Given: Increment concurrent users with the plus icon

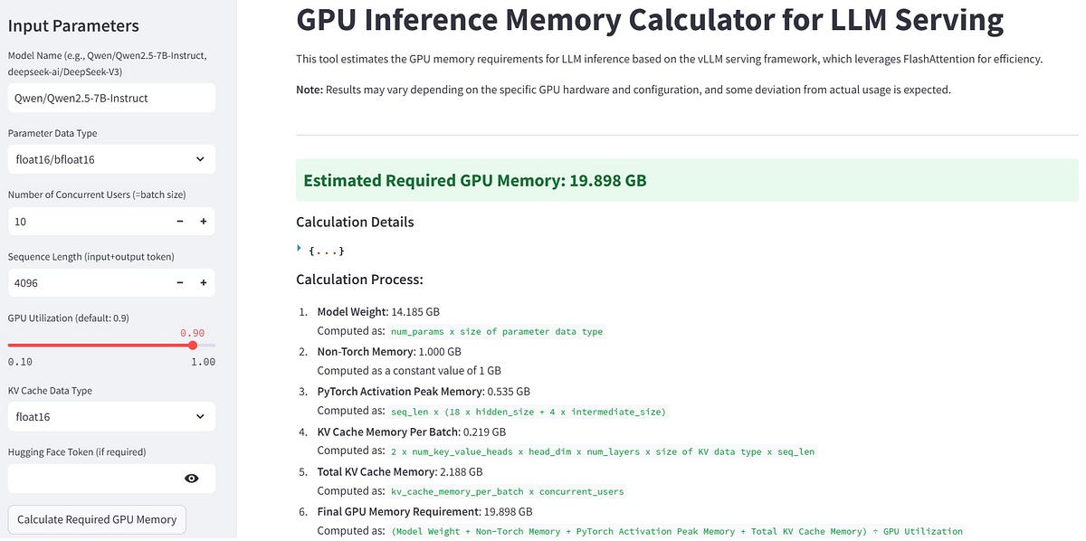Looking at the screenshot, I should (x=204, y=221).
